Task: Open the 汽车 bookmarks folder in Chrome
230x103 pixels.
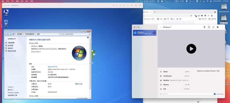Action: (x=167, y=19)
